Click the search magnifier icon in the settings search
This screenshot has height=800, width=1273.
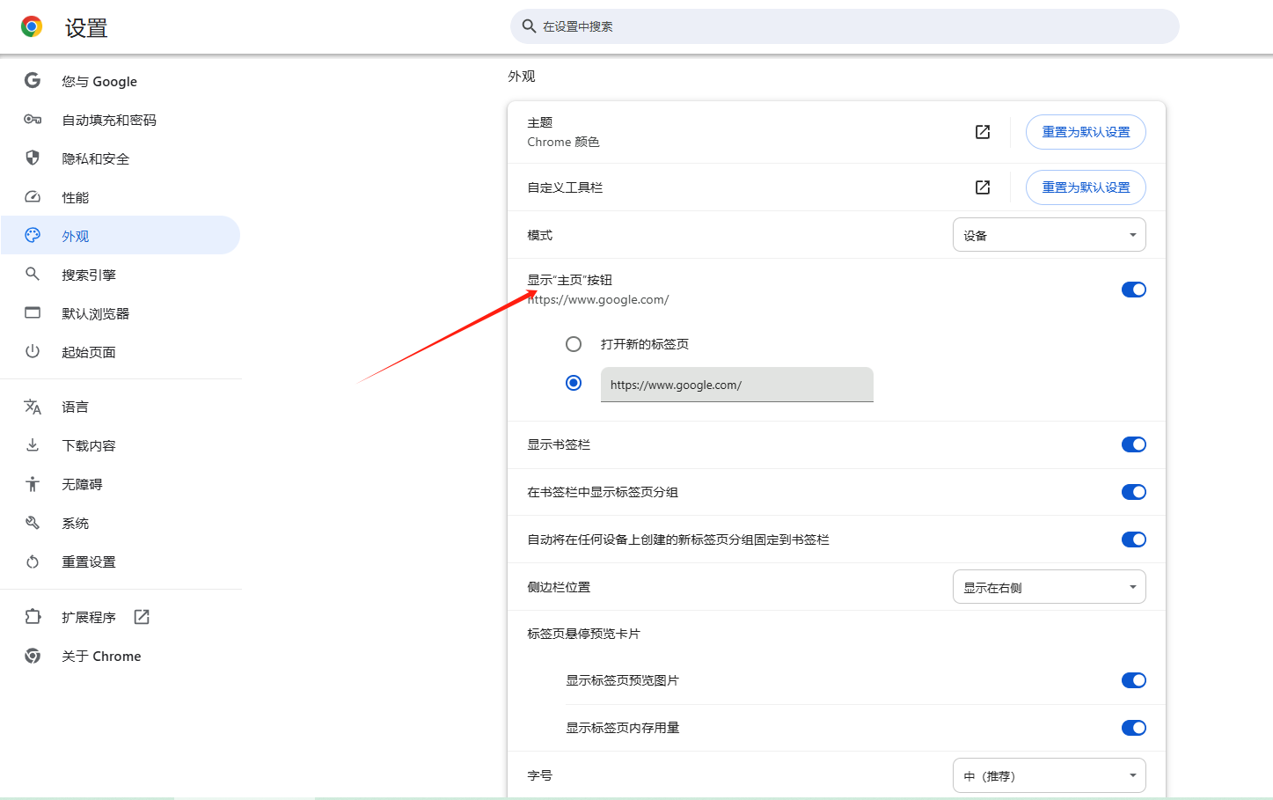point(529,26)
